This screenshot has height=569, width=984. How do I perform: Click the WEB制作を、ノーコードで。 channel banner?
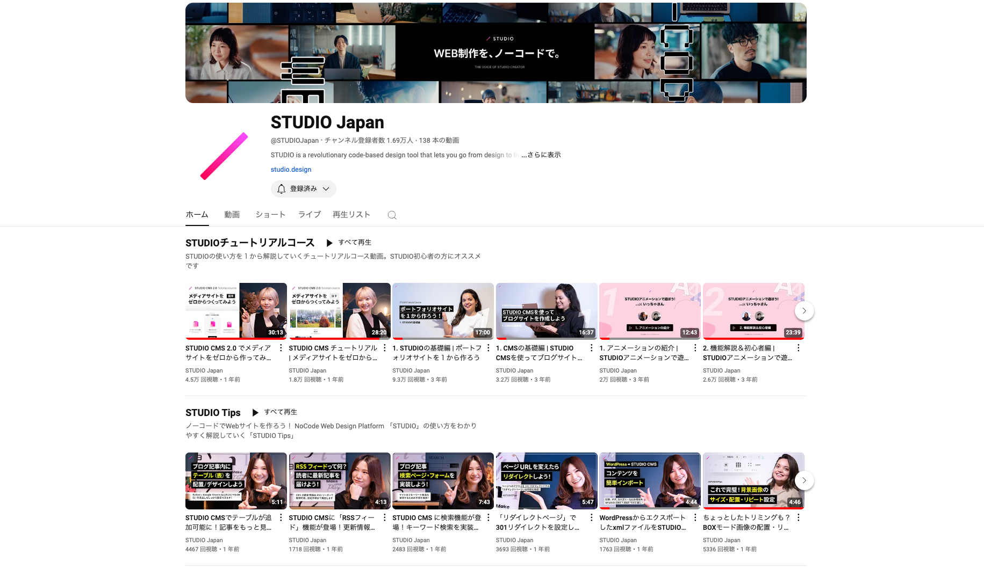[x=496, y=53]
